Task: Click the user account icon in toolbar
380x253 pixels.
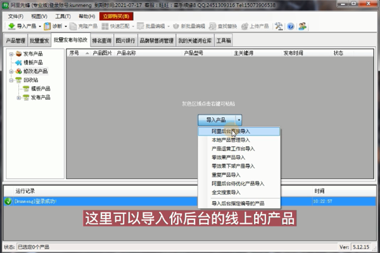Action: 303,27
